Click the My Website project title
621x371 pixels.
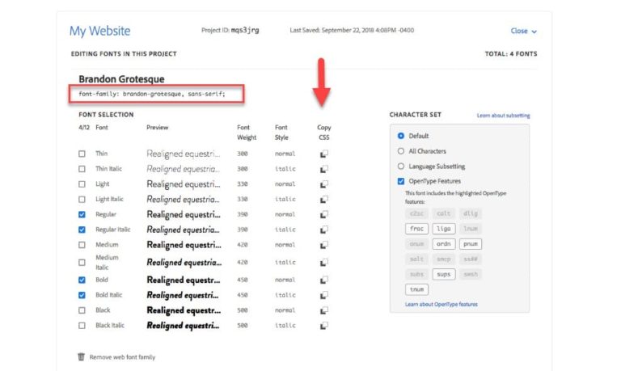coord(99,31)
